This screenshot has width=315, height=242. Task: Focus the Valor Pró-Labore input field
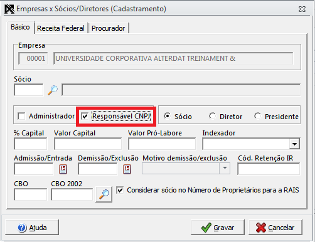pos(162,144)
